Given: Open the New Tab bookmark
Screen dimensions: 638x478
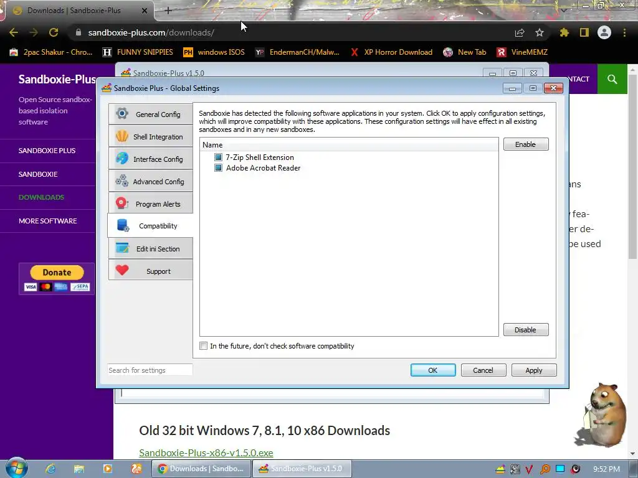Looking at the screenshot, I should point(465,52).
